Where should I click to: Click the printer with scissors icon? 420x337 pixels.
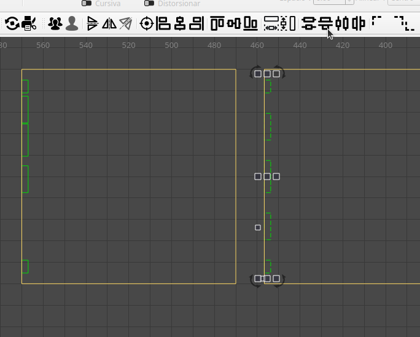29,23
